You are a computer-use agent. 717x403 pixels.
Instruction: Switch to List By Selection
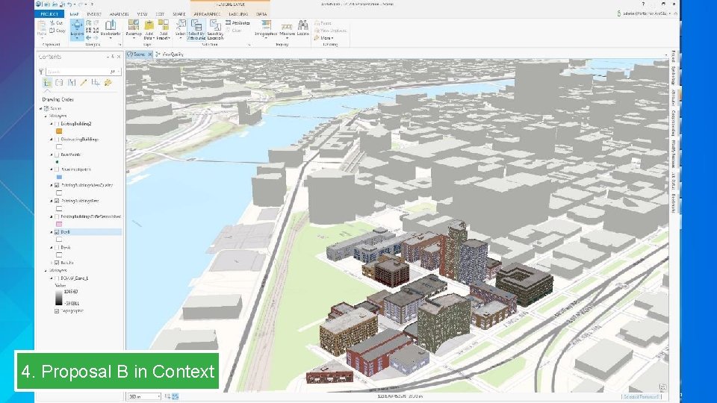[x=72, y=83]
